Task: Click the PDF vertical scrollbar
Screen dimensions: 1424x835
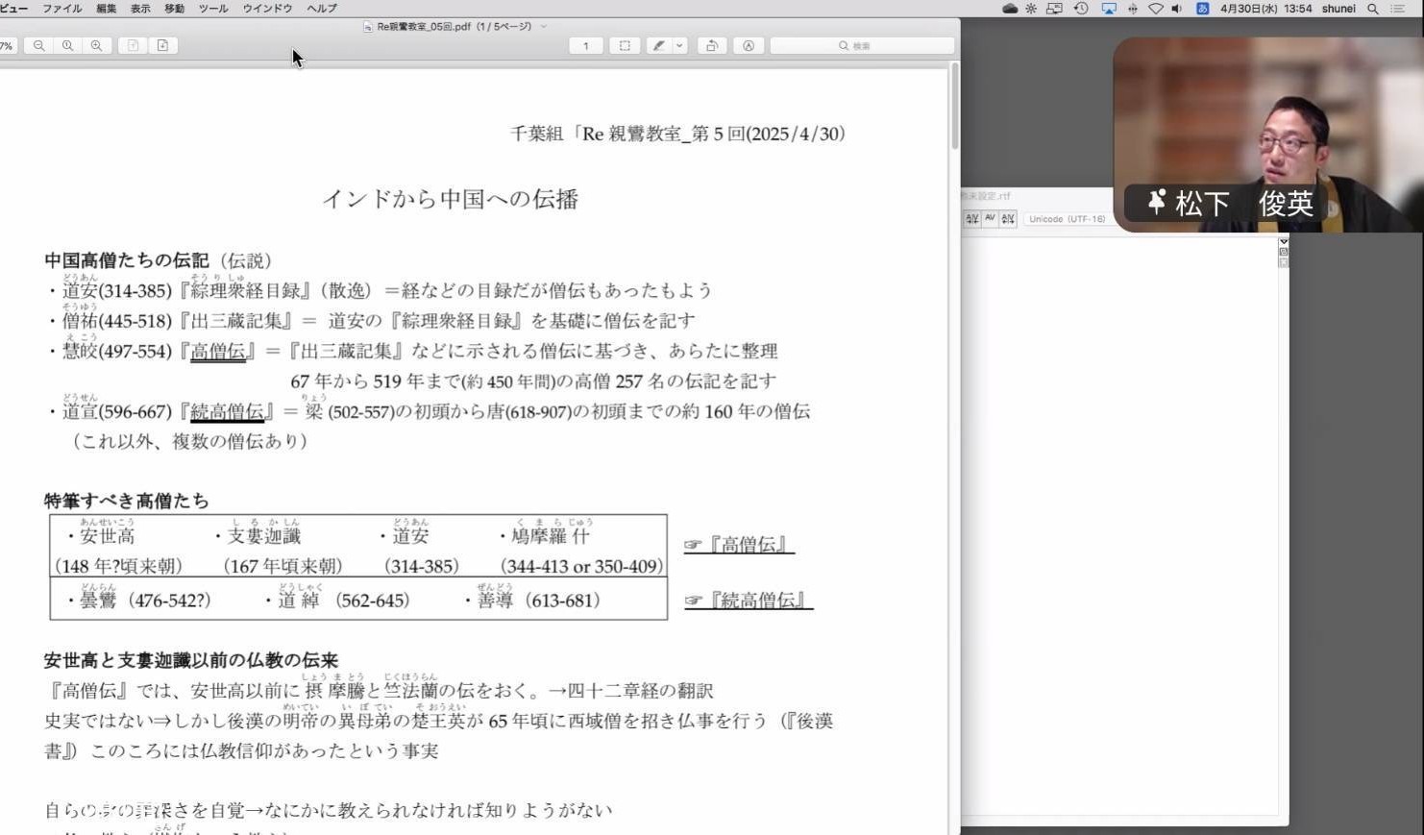Action: [954, 106]
